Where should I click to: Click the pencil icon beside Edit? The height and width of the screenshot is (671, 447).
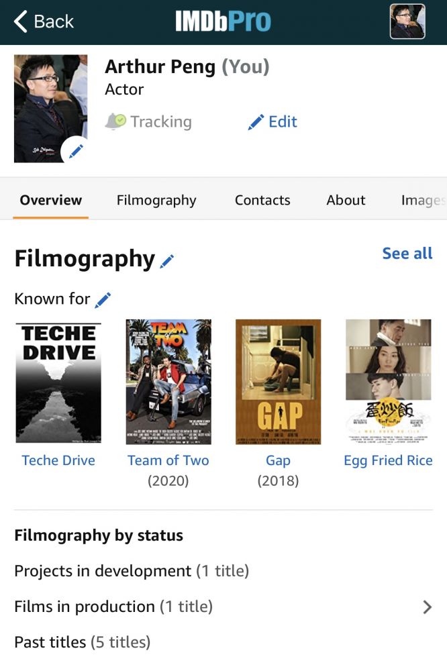click(256, 122)
